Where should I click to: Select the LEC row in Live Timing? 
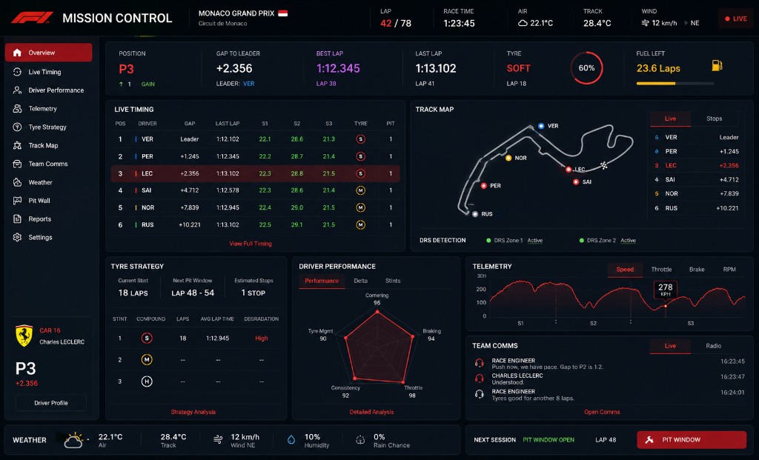pos(255,173)
